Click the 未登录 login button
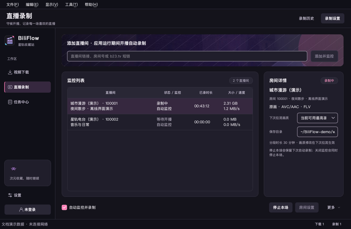This screenshot has width=351, height=229. [x=28, y=210]
